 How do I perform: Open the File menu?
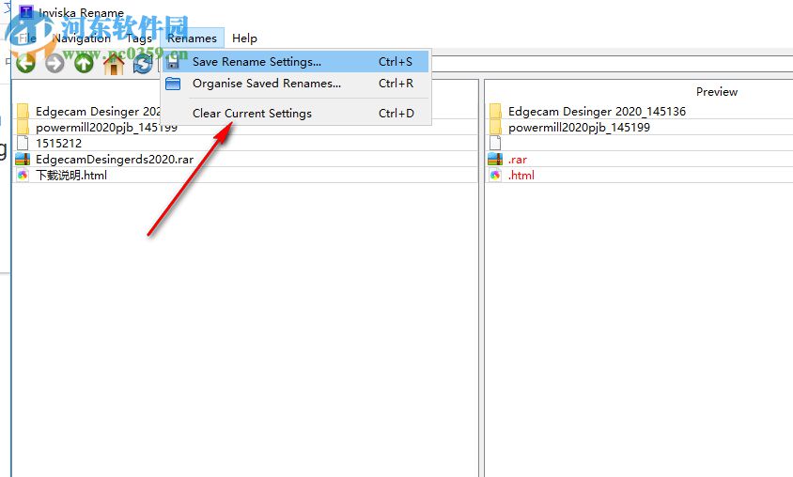coord(27,38)
